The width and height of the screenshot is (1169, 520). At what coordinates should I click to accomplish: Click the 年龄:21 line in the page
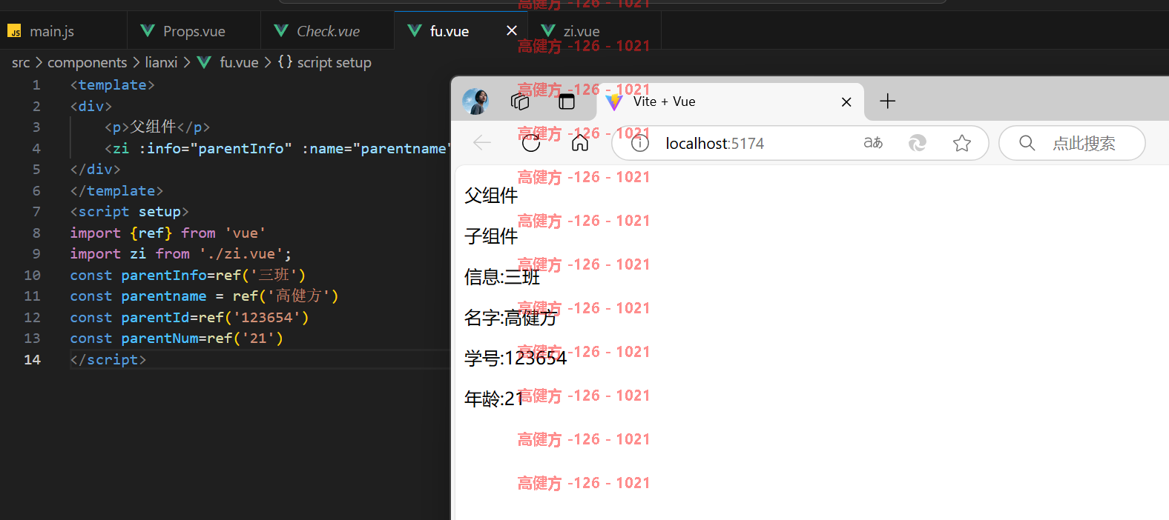[x=494, y=399]
